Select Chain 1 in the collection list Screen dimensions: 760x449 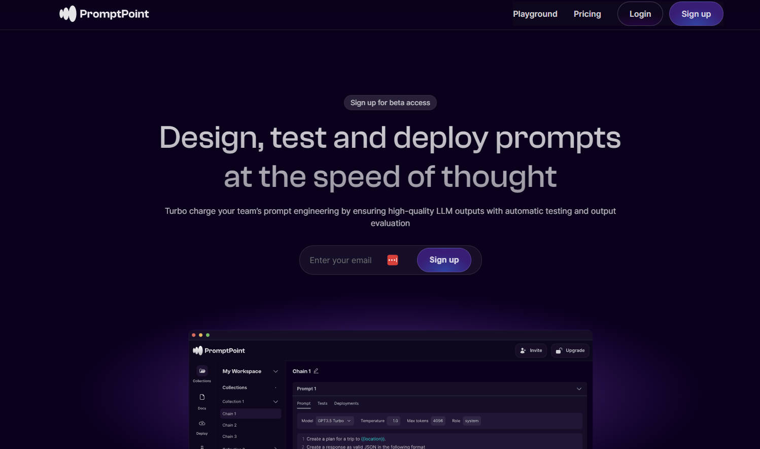251,414
